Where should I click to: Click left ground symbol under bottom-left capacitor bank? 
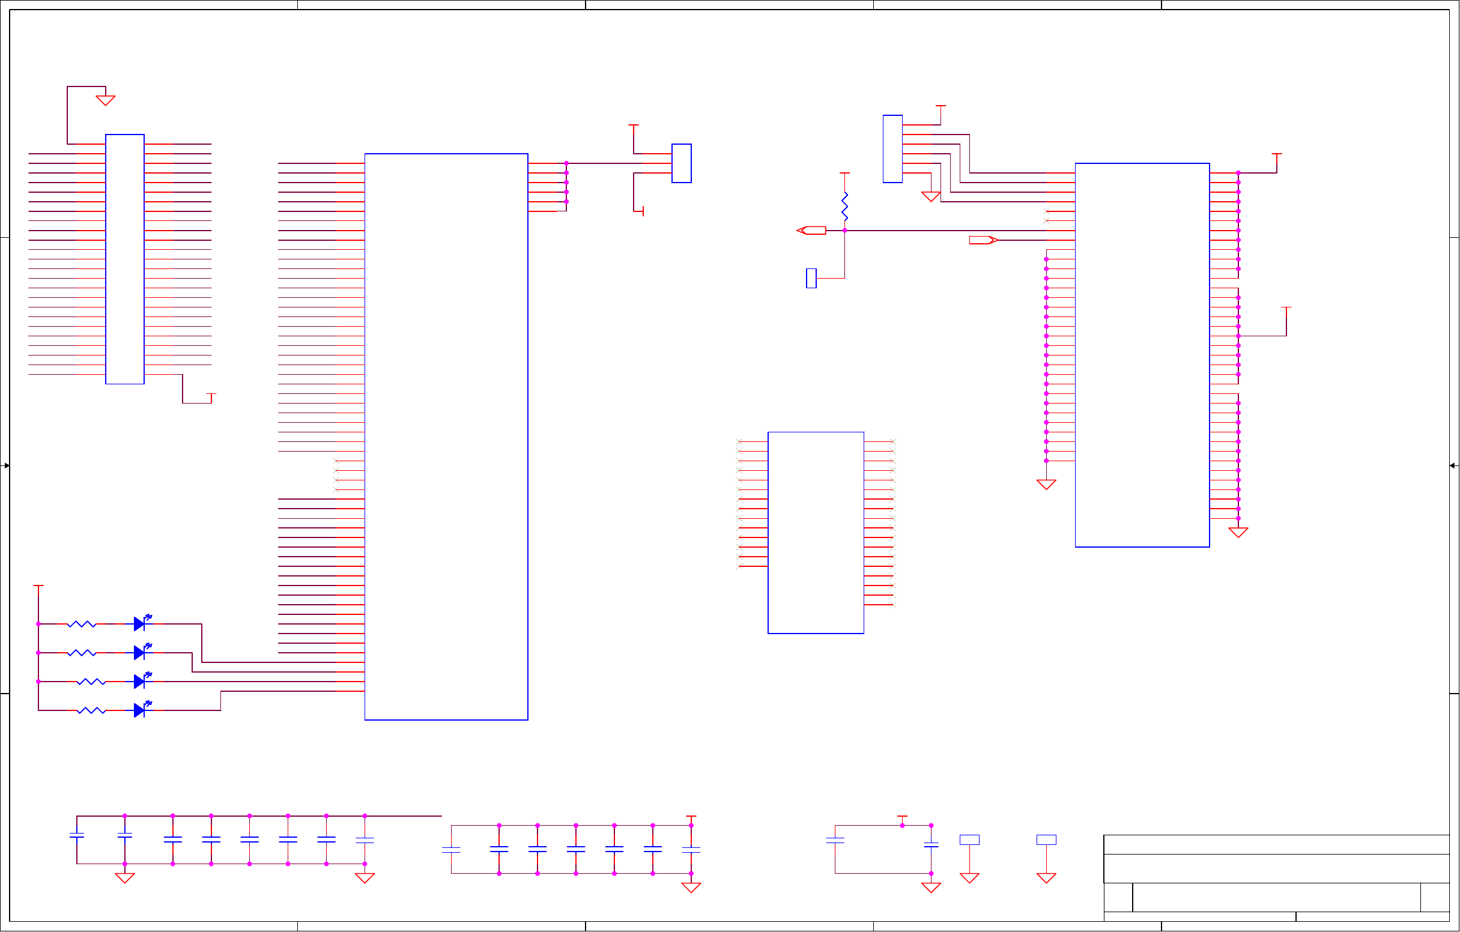pos(125,878)
